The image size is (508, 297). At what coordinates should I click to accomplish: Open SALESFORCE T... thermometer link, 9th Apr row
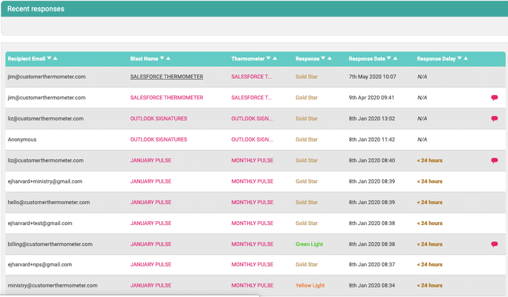pyautogui.click(x=251, y=98)
